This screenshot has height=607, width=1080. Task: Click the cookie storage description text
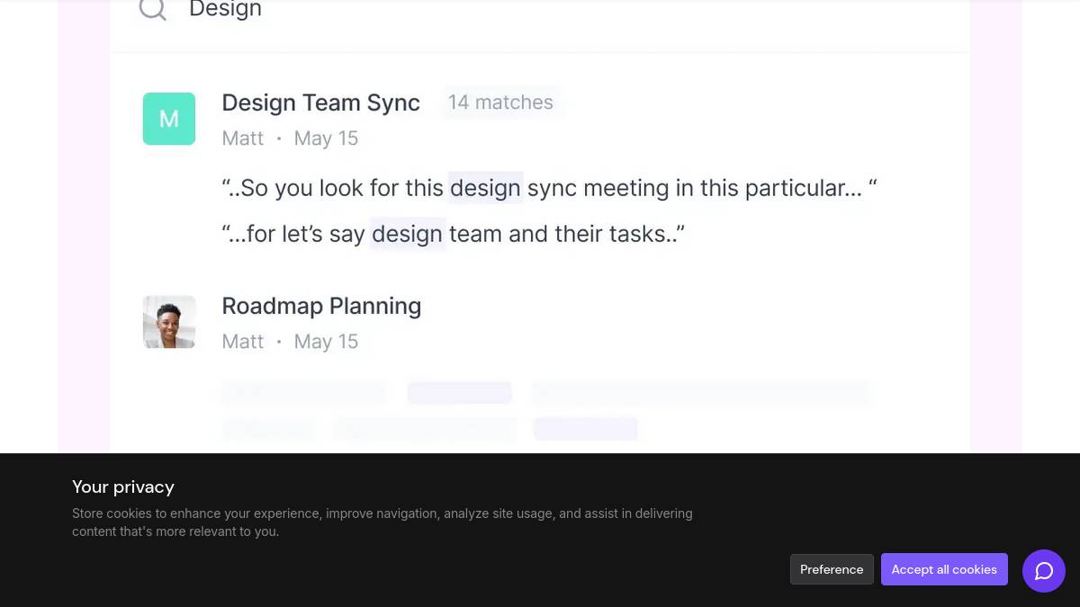[382, 522]
